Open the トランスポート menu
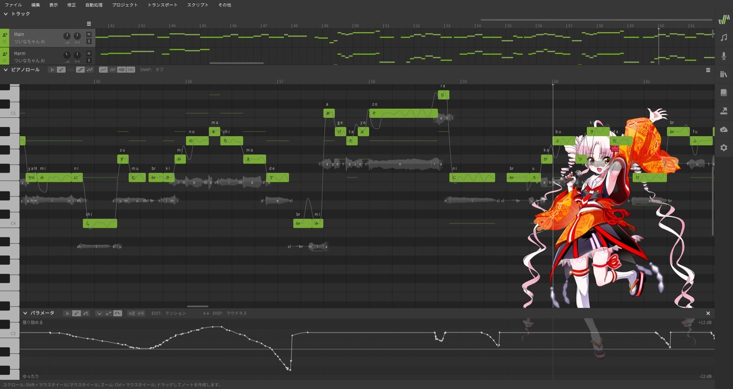Screen dimensions: 733x389 [163, 5]
